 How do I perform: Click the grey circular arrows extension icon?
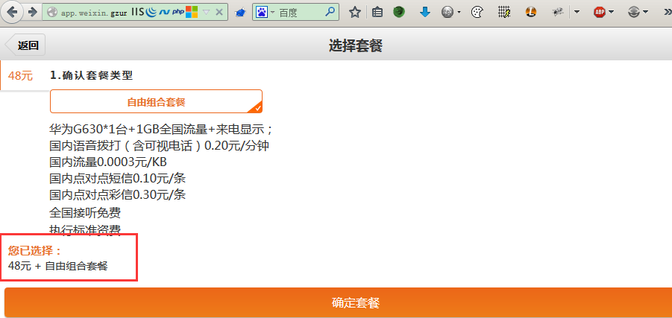coord(634,13)
